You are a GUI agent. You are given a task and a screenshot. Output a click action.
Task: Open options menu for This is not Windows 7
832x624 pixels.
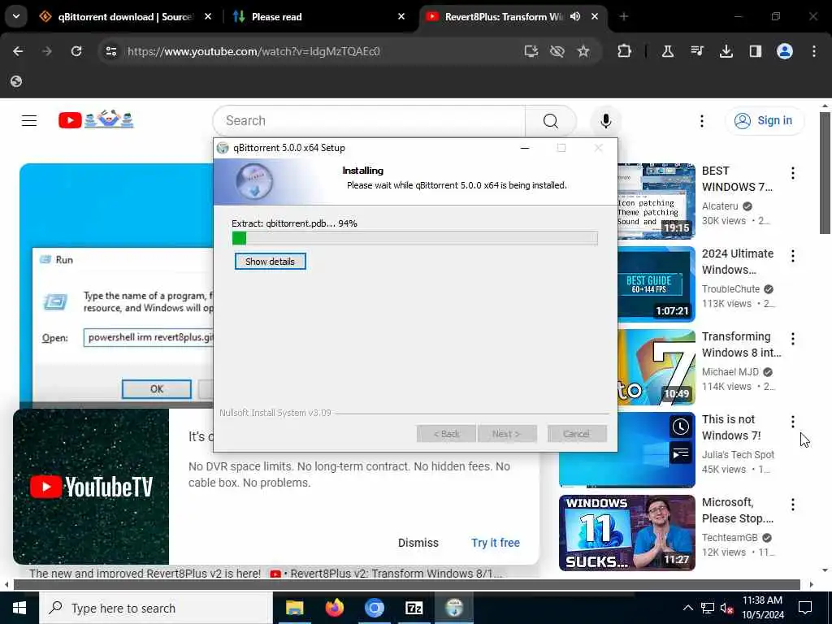pyautogui.click(x=793, y=422)
